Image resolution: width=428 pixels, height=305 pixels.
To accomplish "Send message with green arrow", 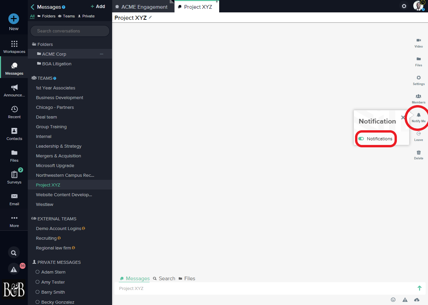I will (419, 288).
